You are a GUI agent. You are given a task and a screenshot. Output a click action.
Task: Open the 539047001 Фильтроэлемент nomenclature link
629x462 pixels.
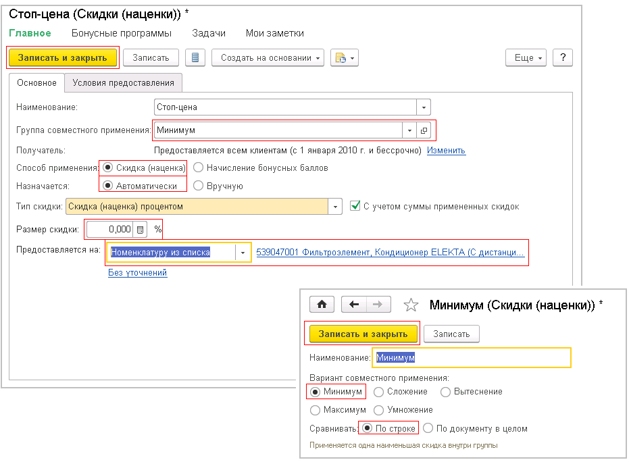[x=390, y=252]
